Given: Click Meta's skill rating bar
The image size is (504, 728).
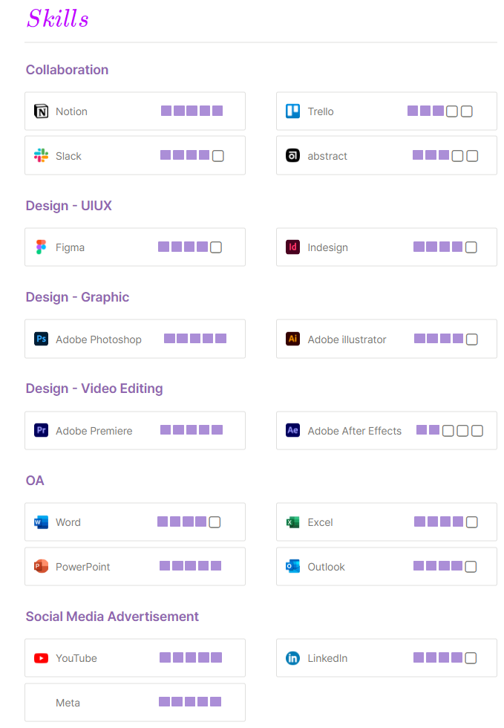Looking at the screenshot, I should [190, 701].
